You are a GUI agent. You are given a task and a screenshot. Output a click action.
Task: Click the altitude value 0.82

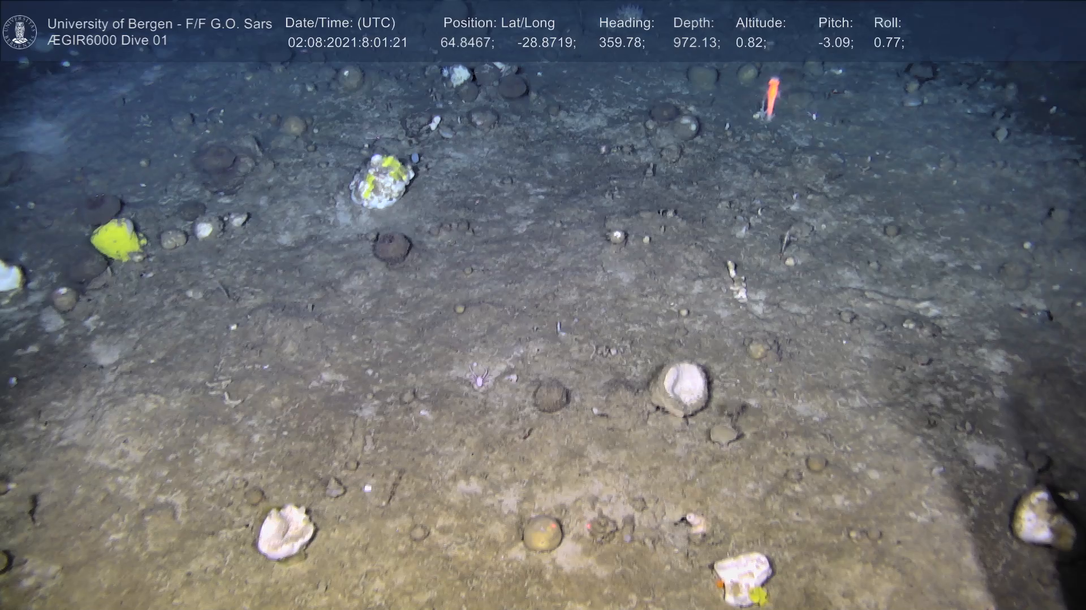tap(751, 43)
